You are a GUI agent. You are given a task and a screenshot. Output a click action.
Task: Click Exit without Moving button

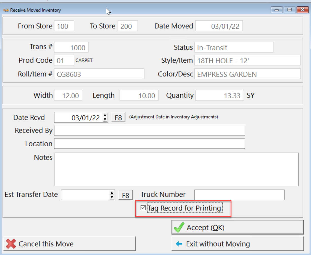(x=238, y=244)
